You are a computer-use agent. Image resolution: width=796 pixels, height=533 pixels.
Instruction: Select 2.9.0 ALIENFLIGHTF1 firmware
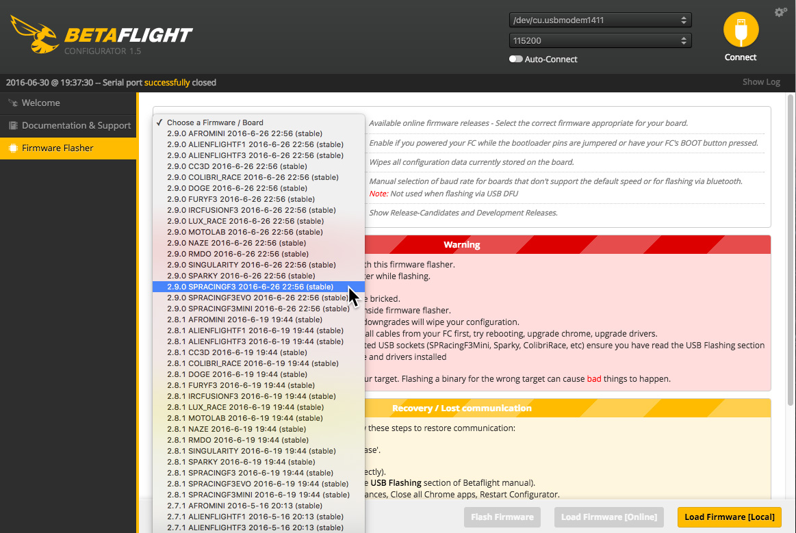coord(259,144)
